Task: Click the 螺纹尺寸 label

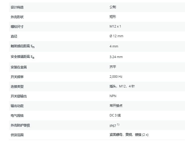Action: tap(17, 26)
